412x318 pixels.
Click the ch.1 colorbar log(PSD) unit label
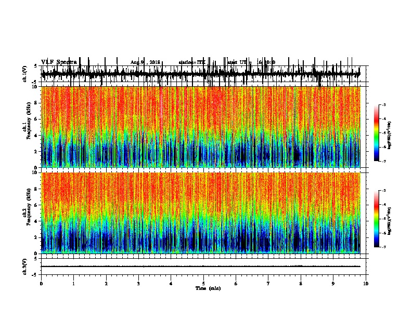click(389, 135)
